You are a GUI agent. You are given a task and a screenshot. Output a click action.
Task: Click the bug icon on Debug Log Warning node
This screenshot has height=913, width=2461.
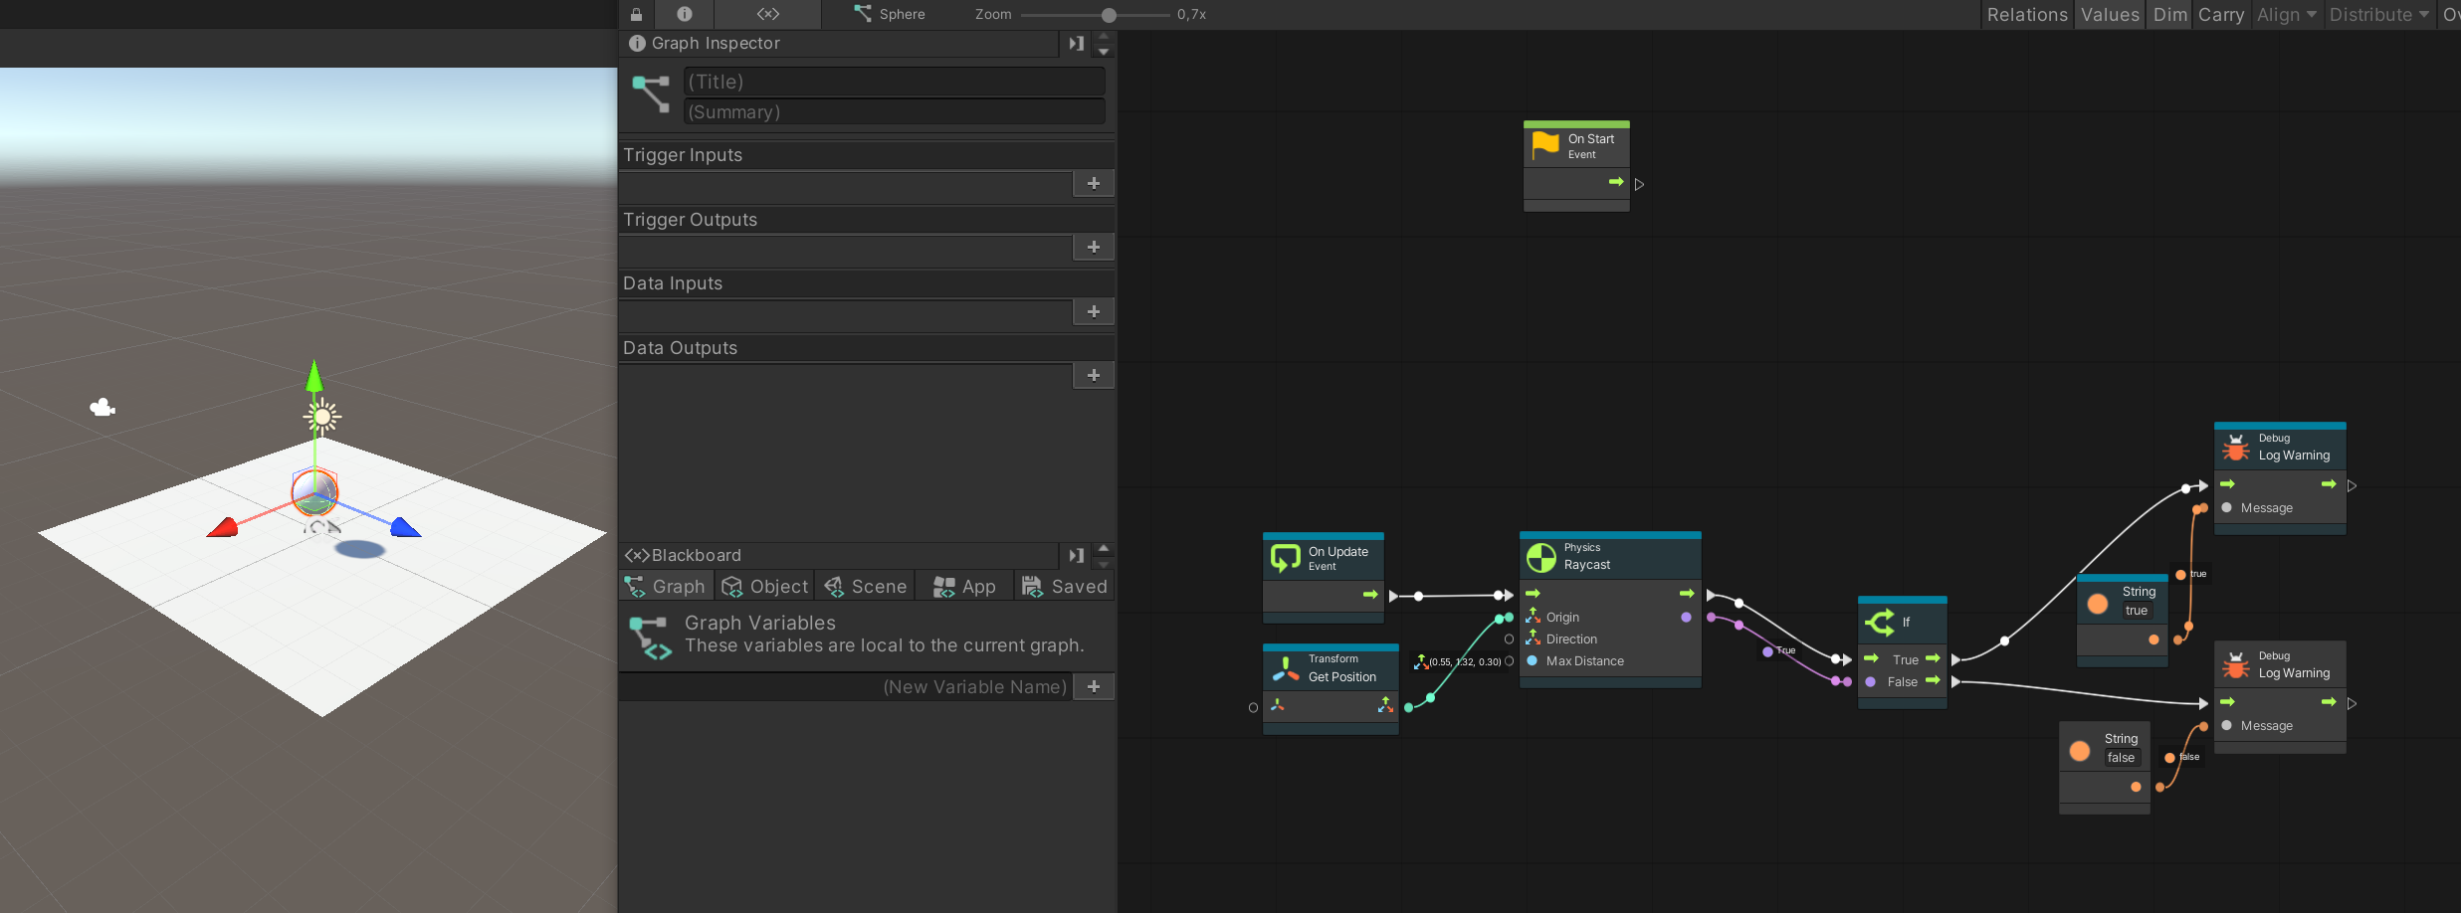(x=2238, y=449)
